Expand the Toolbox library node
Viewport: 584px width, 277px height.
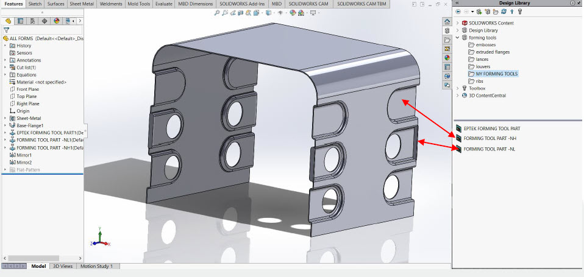click(x=457, y=88)
